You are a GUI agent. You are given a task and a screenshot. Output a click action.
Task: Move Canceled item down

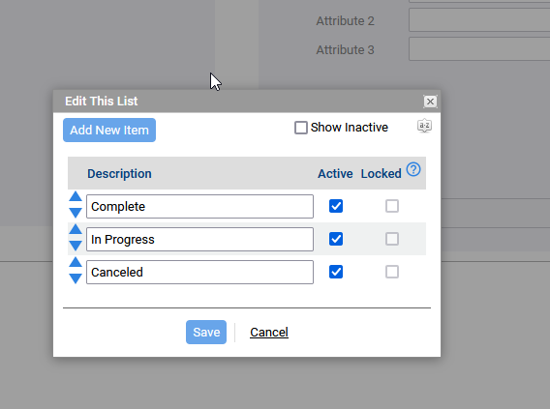(x=76, y=278)
